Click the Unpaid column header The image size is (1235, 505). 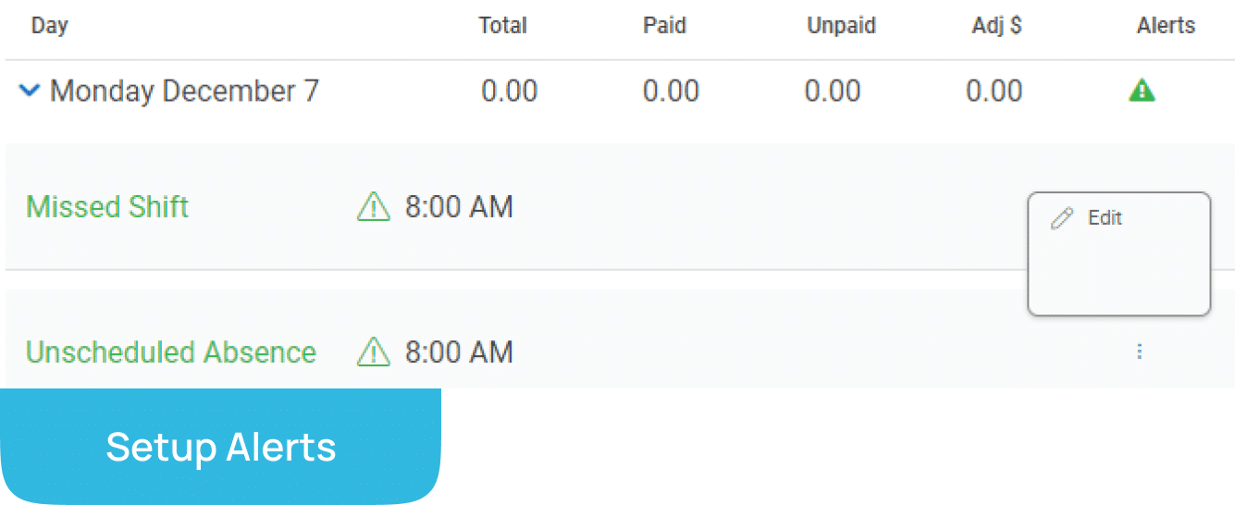click(841, 26)
